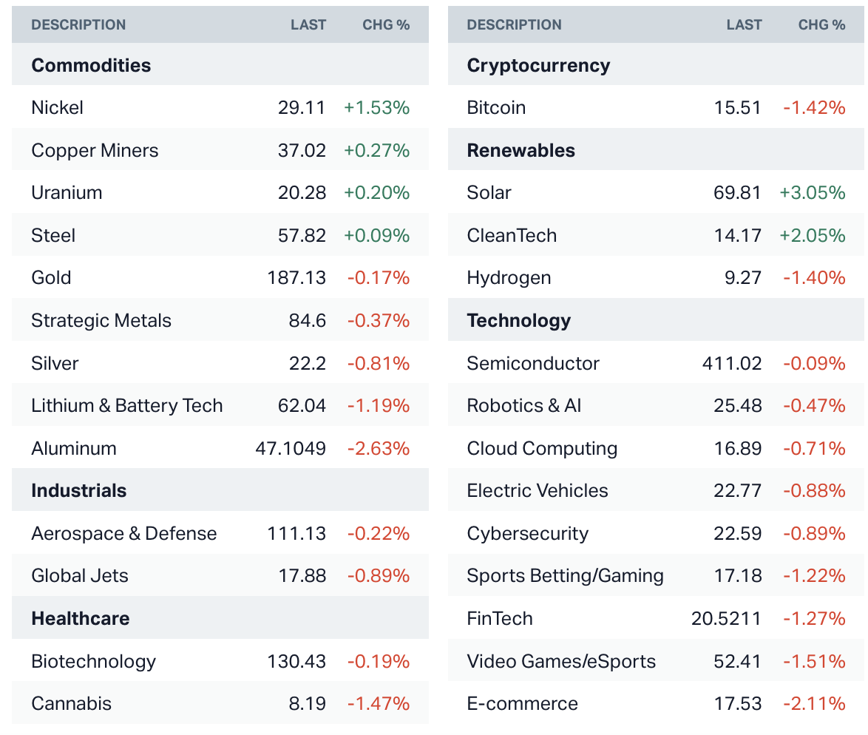868x735 pixels.
Task: Open Lithium & Battery Tech
Action: click(126, 406)
